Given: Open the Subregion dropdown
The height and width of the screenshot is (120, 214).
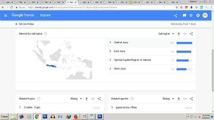Looking at the screenshot, I should 166,34.
